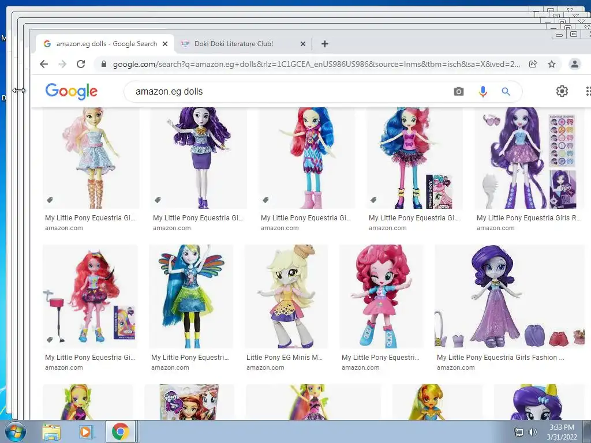Open Rarity fashion gown doll image
Image resolution: width=591 pixels, height=443 pixels.
[x=510, y=296]
